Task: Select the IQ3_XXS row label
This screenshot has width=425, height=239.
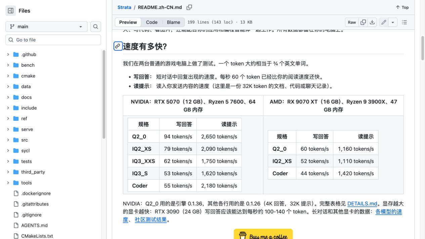Action: tap(143, 161)
